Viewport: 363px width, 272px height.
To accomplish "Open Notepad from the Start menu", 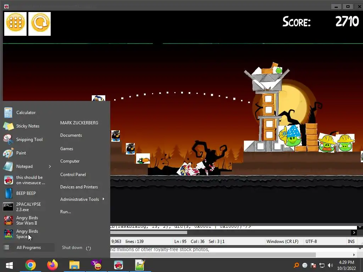I will pos(24,166).
